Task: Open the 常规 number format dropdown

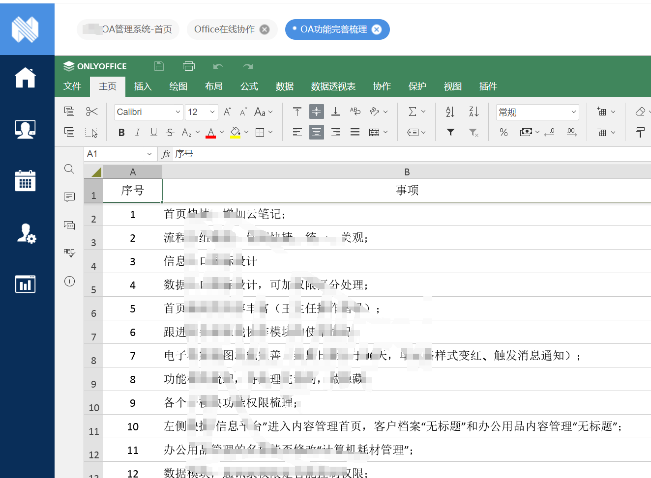Action: click(x=537, y=112)
